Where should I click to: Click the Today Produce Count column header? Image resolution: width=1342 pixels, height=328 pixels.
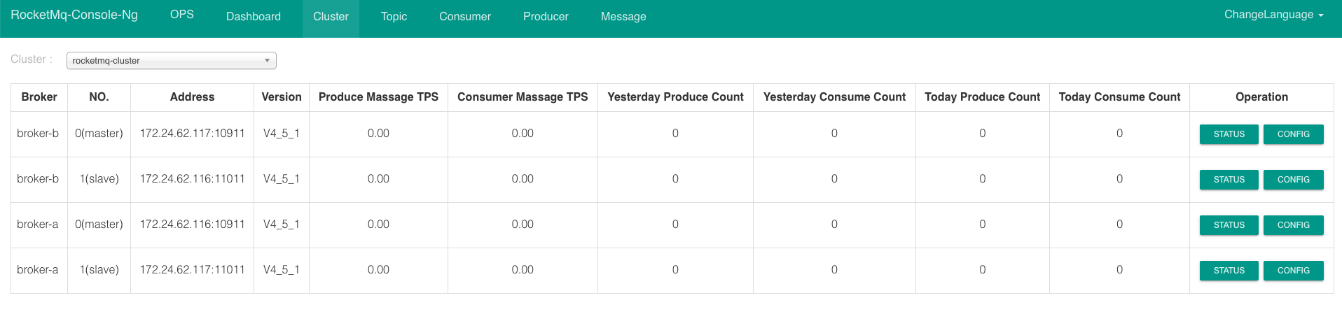pyautogui.click(x=982, y=97)
